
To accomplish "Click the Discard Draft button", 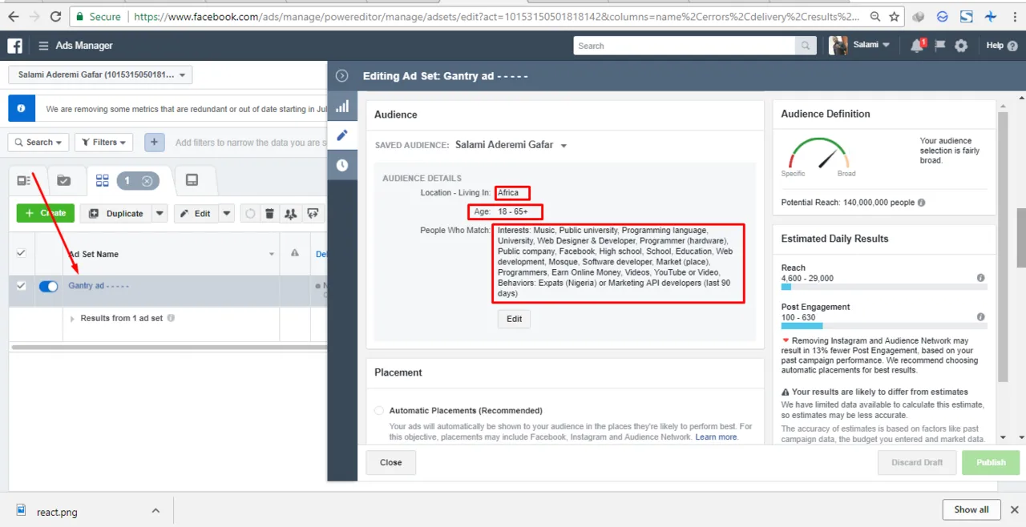I will tap(918, 462).
